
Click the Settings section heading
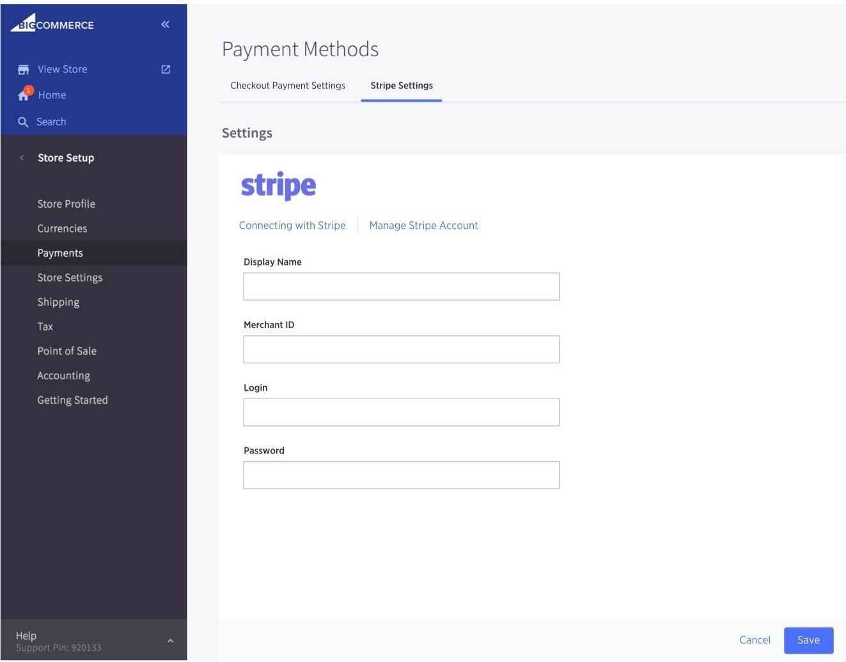click(247, 133)
